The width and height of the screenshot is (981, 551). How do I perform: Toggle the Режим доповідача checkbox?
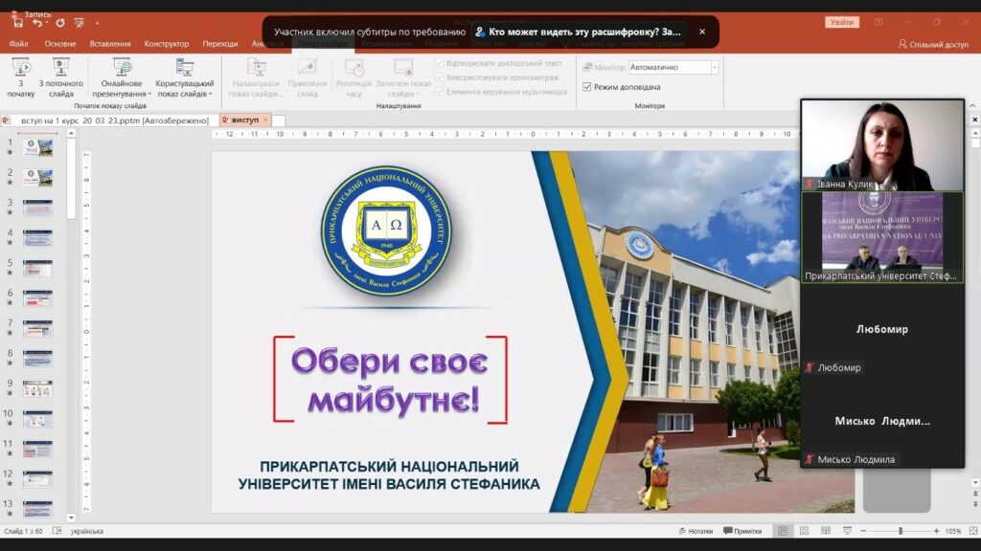(587, 87)
